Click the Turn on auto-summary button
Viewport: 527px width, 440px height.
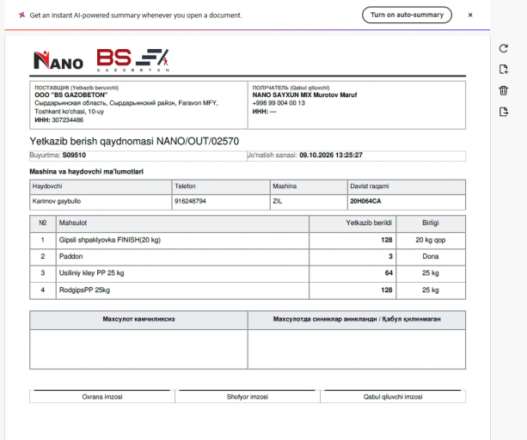(x=407, y=15)
